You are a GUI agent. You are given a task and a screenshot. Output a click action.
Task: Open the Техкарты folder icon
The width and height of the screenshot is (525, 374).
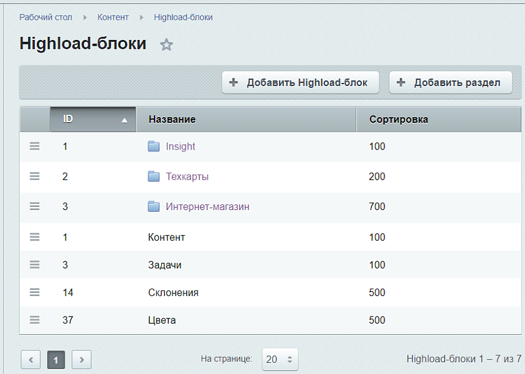pyautogui.click(x=154, y=176)
